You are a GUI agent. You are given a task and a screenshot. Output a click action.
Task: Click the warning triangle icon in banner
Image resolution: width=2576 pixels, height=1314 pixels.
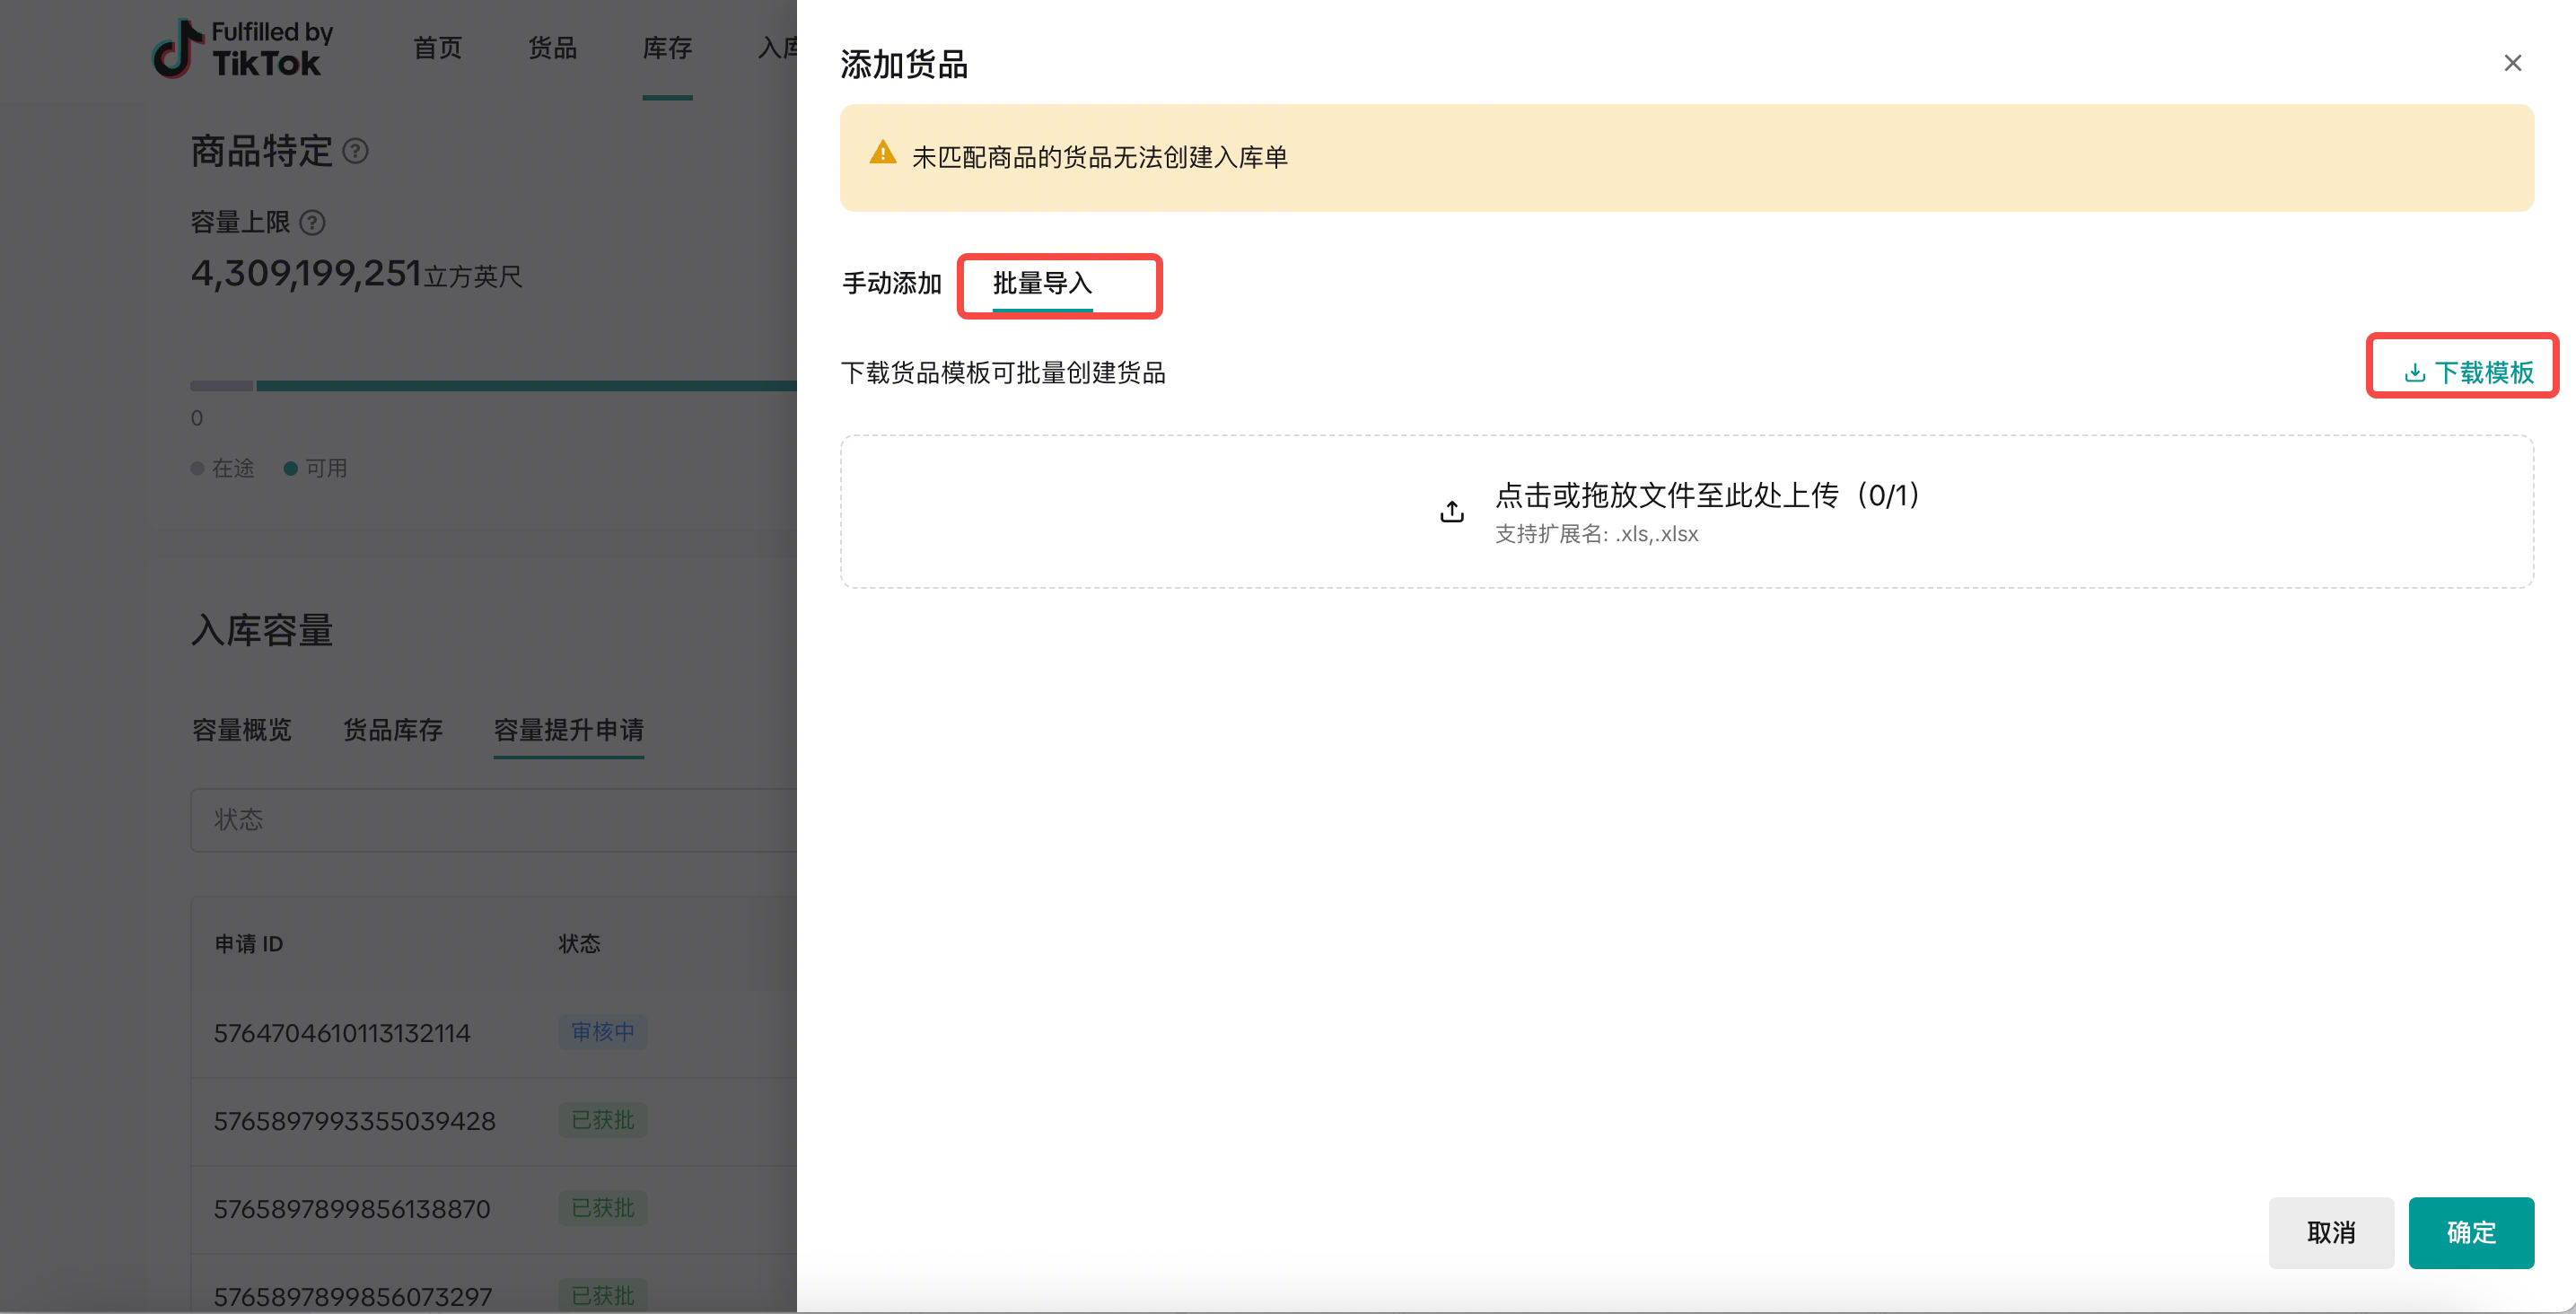pos(882,153)
